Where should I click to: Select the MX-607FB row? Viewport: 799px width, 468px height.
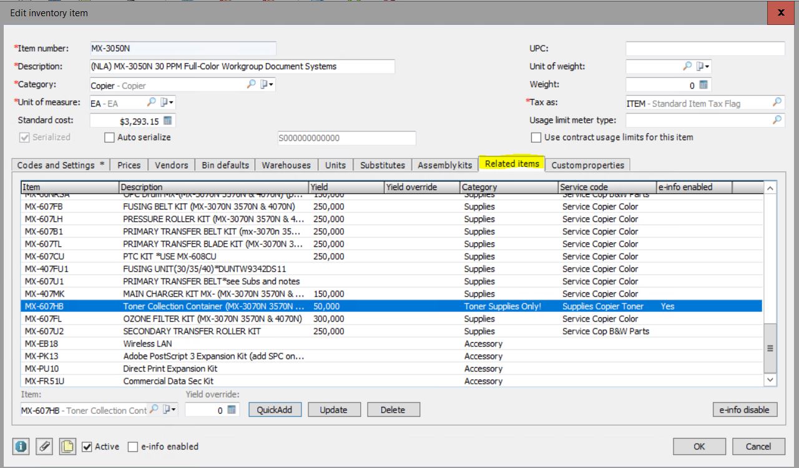392,206
